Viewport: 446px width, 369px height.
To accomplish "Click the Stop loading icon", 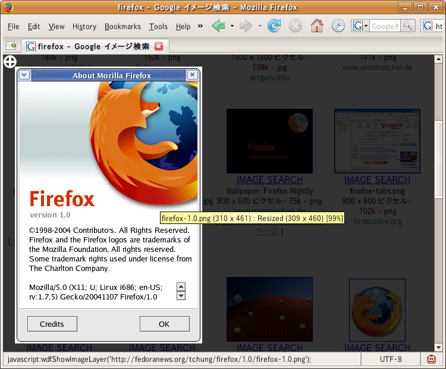I will 296,26.
